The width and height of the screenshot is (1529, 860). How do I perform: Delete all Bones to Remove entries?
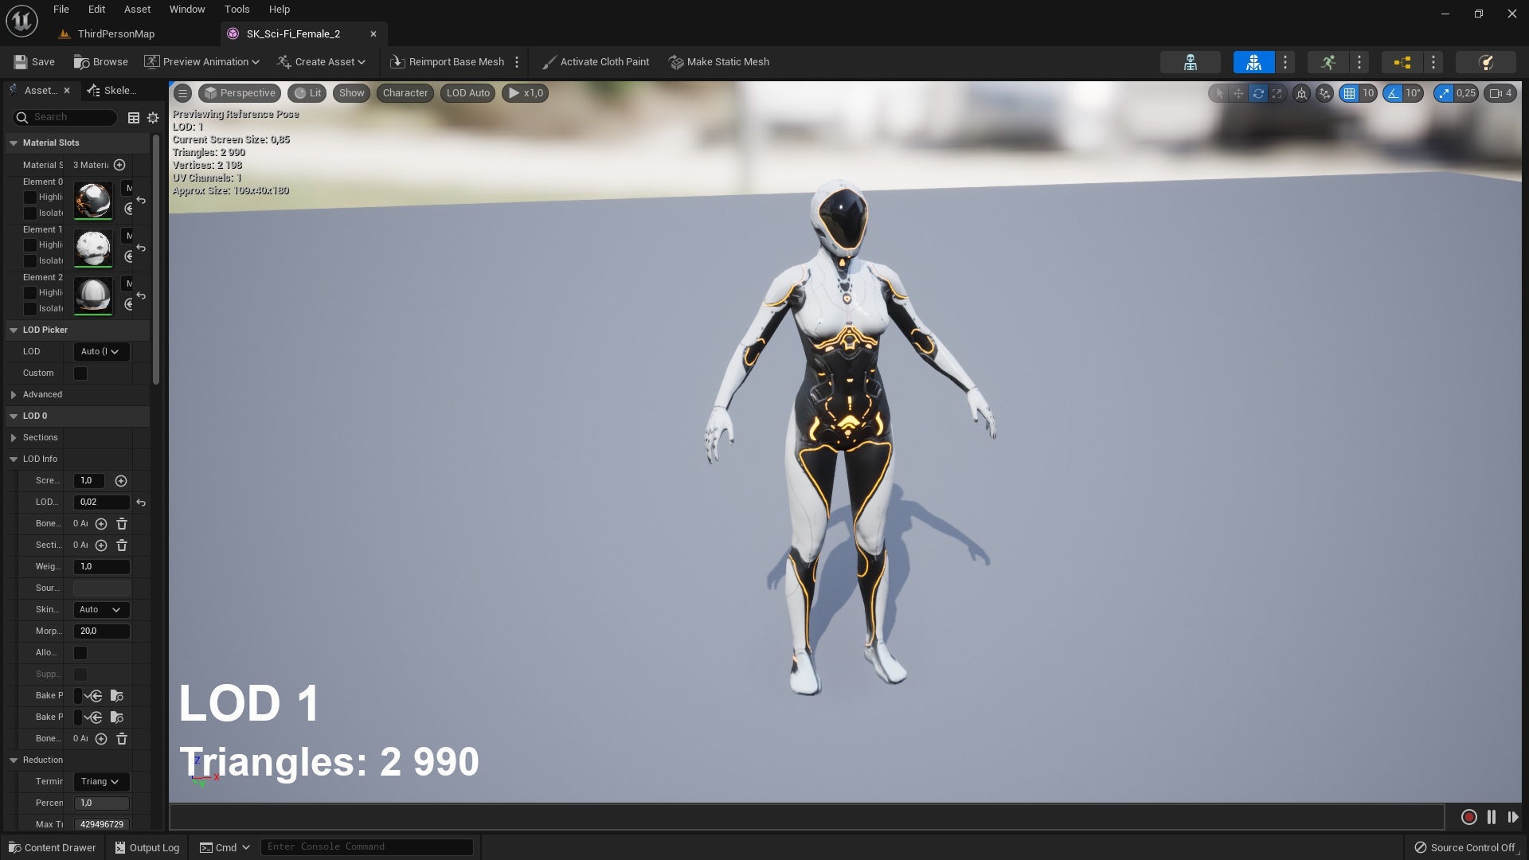(x=122, y=524)
